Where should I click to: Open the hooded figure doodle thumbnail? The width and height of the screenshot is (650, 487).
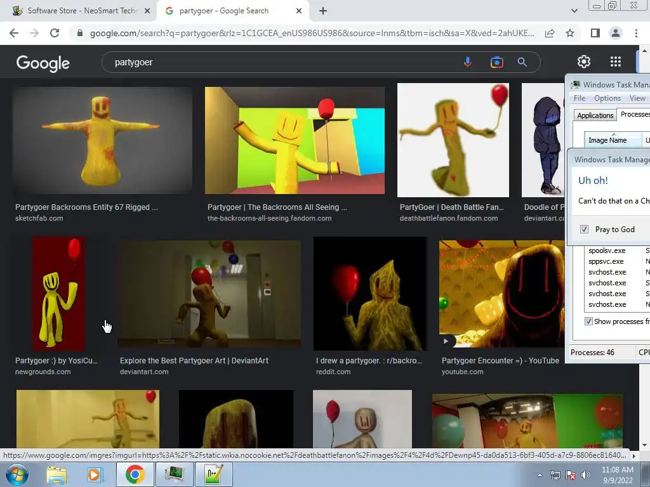point(543,140)
